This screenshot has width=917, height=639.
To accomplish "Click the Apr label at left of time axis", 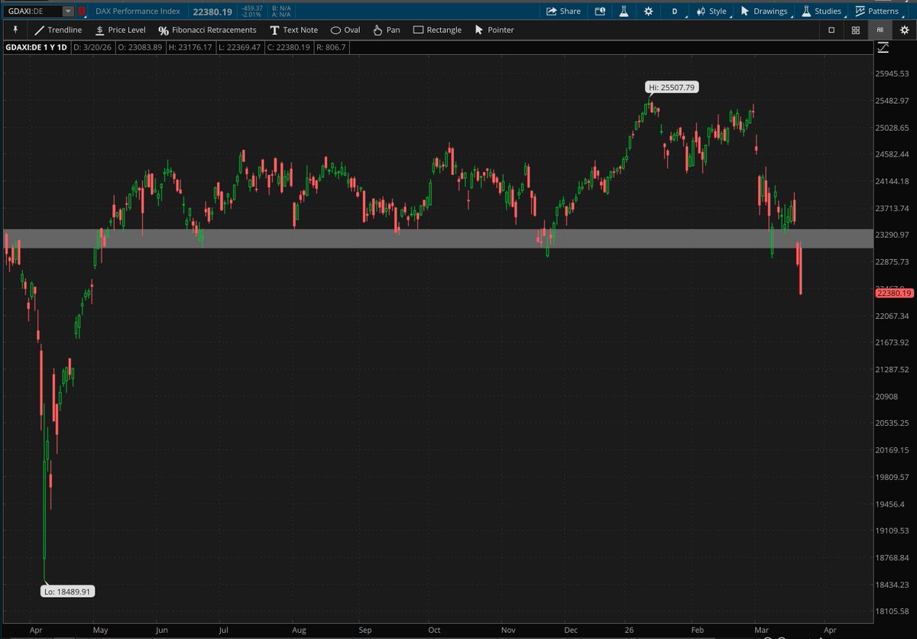I will pyautogui.click(x=37, y=632).
